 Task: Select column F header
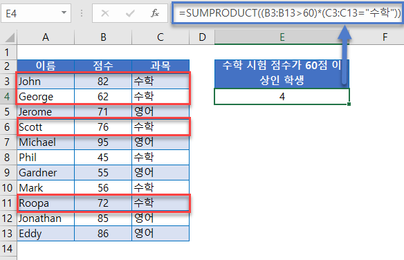point(385,37)
